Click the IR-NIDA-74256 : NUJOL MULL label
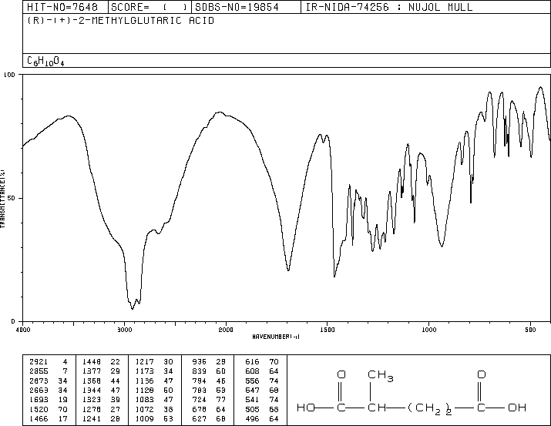551x426 pixels. [389, 7]
